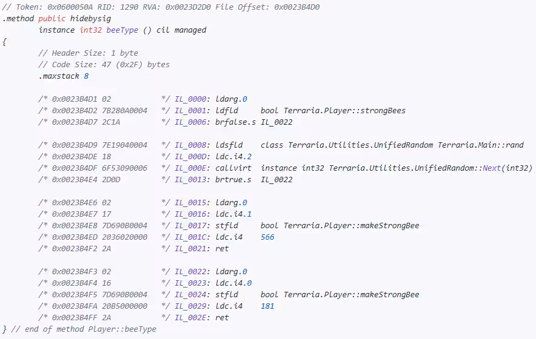Screen dimensions: 536x339
Task: Click the ldc.i4.0 instruction
Action: click(233, 283)
